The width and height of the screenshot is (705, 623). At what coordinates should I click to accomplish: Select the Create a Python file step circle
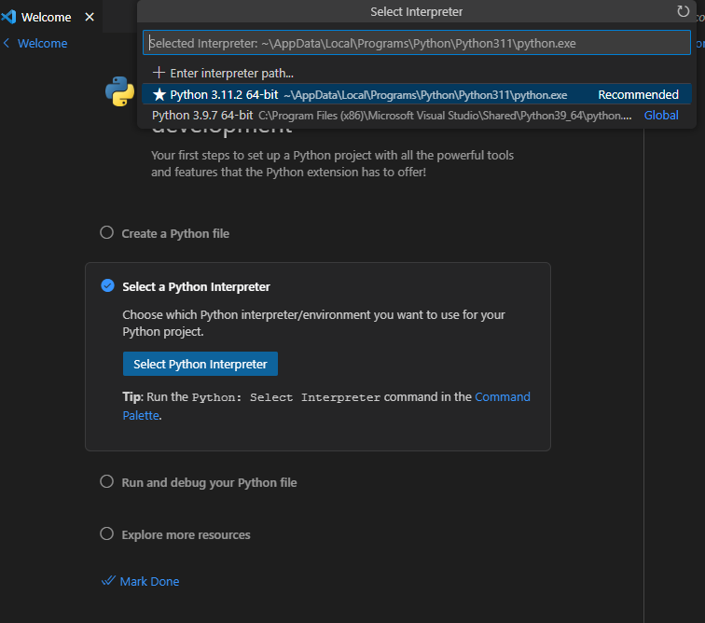[x=106, y=232]
